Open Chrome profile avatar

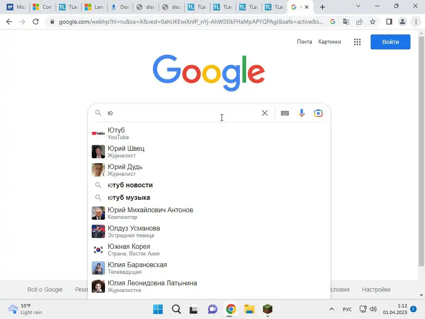(403, 22)
